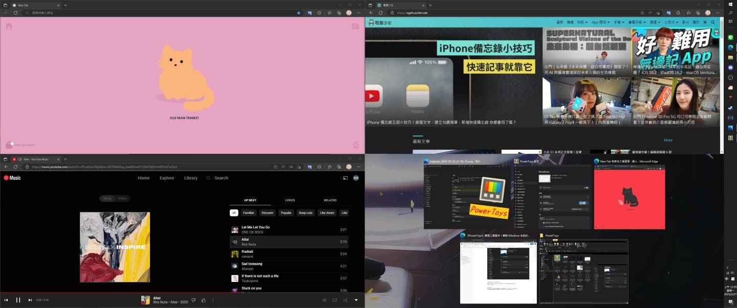The image size is (737, 308).
Task: Open the search magnifier on 電獺少女 navbar
Action: 712,22
